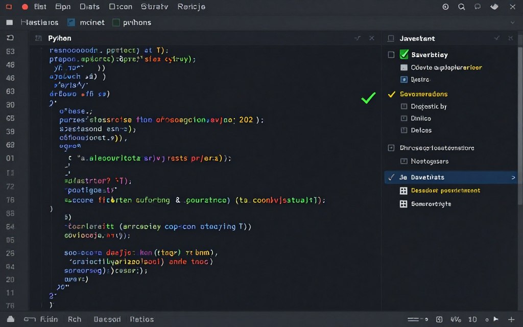Open the Dicon menu

click(x=121, y=7)
